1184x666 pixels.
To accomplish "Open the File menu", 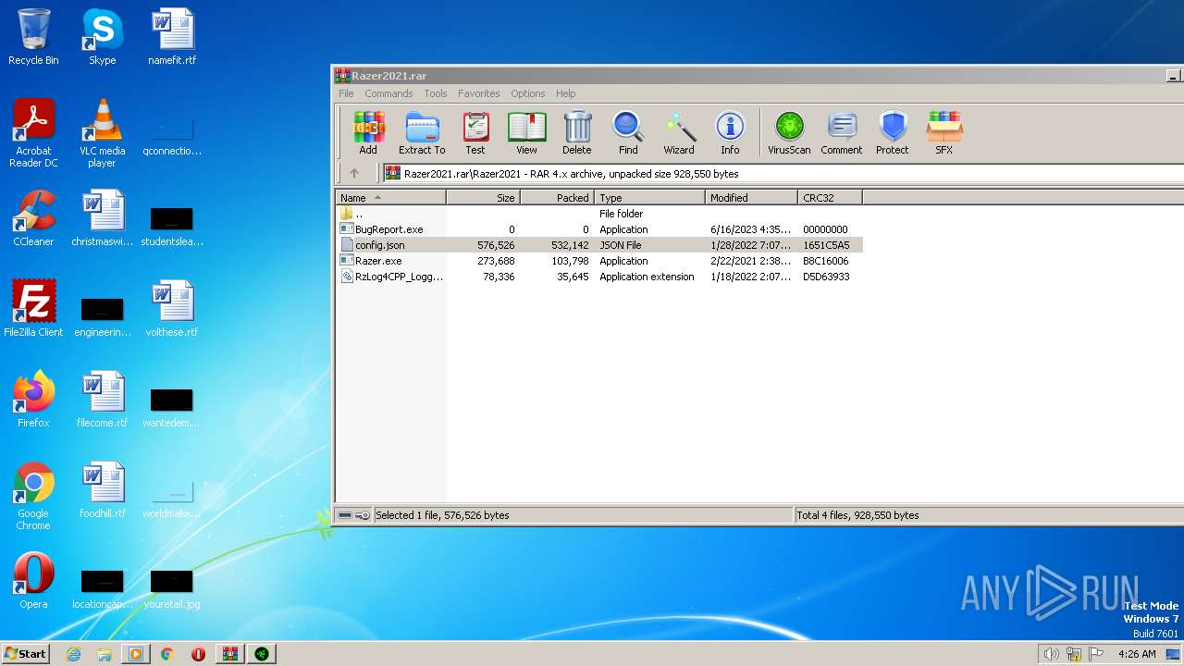I will [346, 93].
